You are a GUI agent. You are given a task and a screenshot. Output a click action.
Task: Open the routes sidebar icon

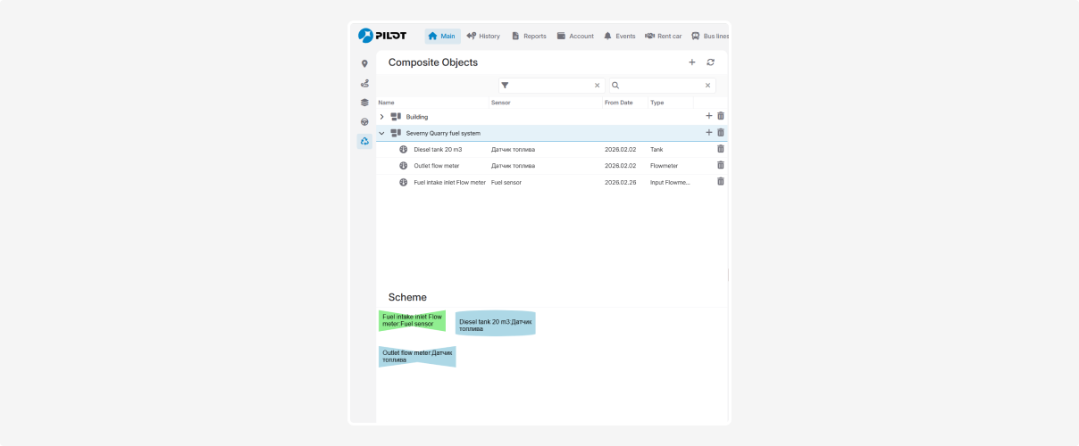click(364, 83)
